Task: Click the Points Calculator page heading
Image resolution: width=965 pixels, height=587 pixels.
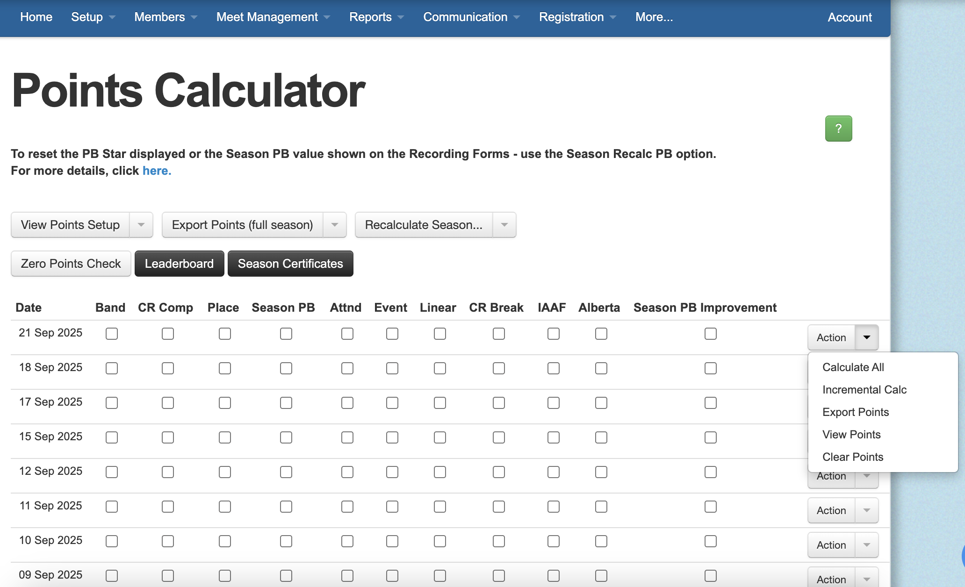Action: [x=188, y=91]
